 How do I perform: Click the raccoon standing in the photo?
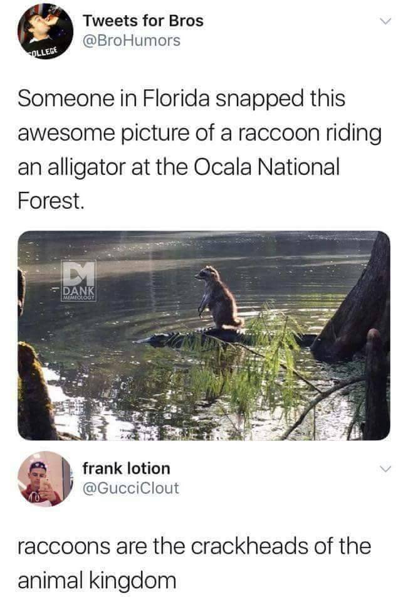point(219,298)
